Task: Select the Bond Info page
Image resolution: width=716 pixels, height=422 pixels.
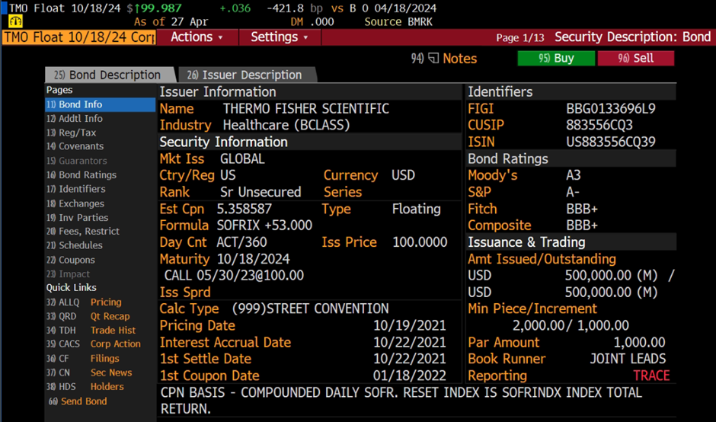Action: point(100,104)
